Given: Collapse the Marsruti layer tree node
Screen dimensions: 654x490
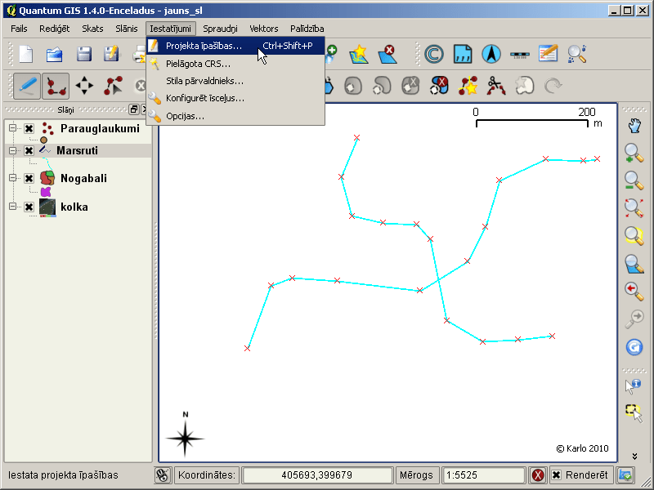Looking at the screenshot, I should pos(12,150).
